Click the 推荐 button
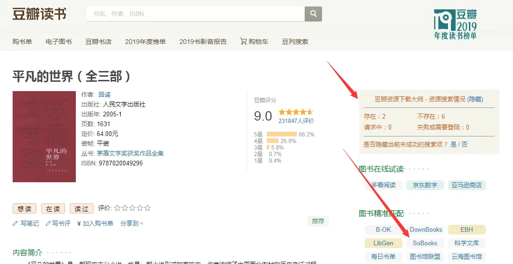513x264 pixels. pyautogui.click(x=318, y=221)
